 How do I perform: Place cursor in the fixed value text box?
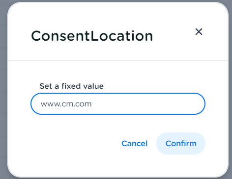point(118,104)
